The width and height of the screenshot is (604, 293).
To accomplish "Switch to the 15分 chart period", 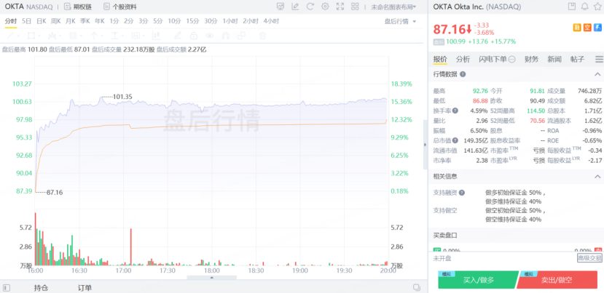I will coord(192,21).
